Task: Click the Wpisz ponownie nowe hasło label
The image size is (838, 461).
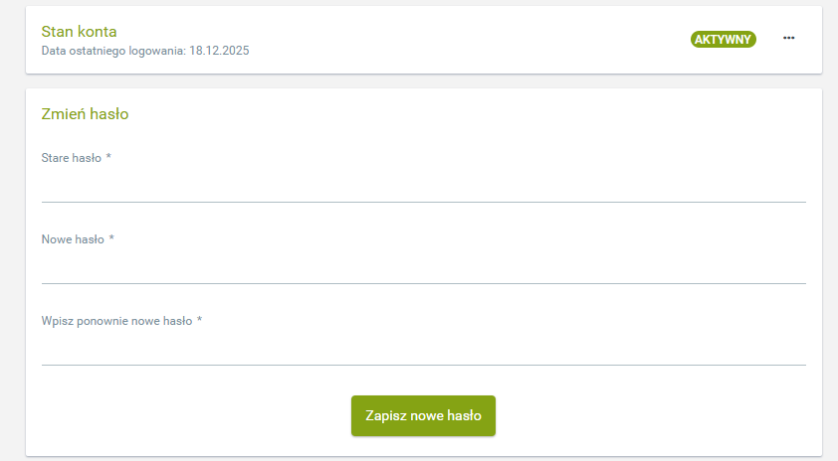Action: coord(116,321)
